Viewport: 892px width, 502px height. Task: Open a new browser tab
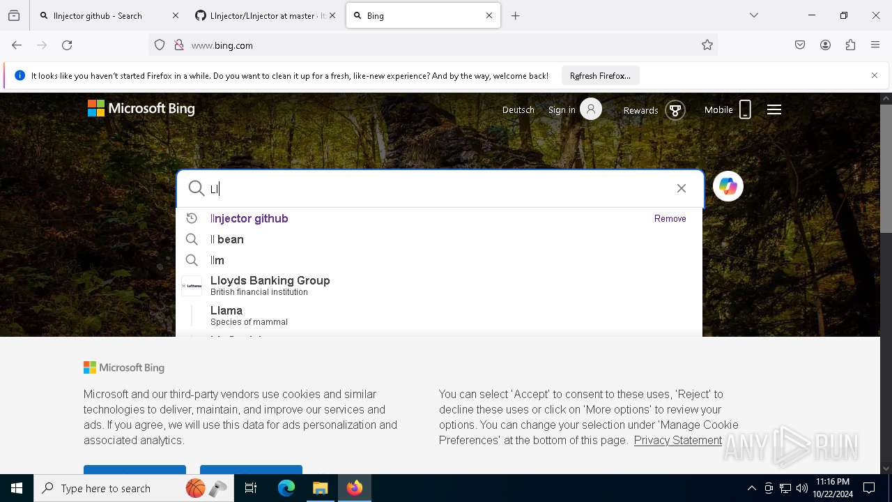[x=516, y=15]
